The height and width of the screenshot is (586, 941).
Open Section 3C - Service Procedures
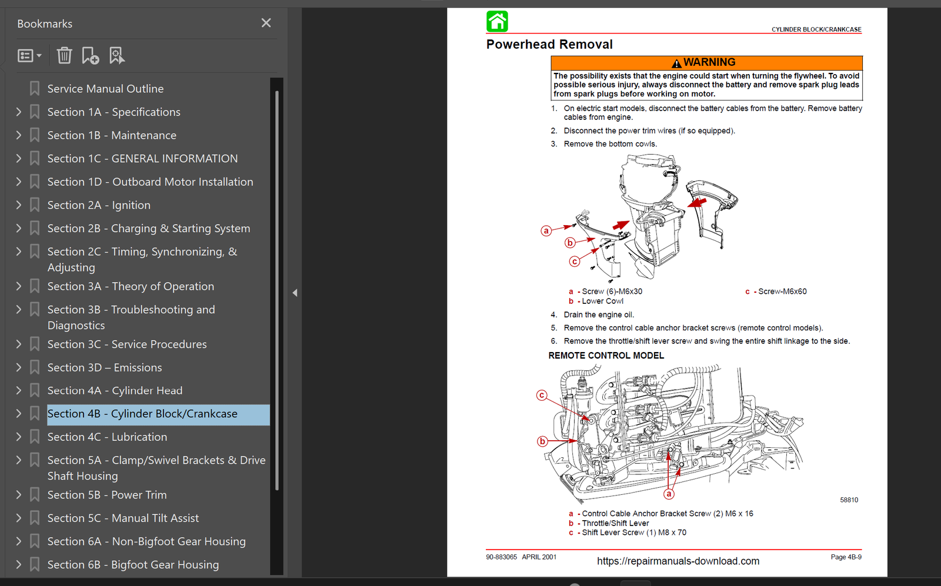[x=127, y=344]
